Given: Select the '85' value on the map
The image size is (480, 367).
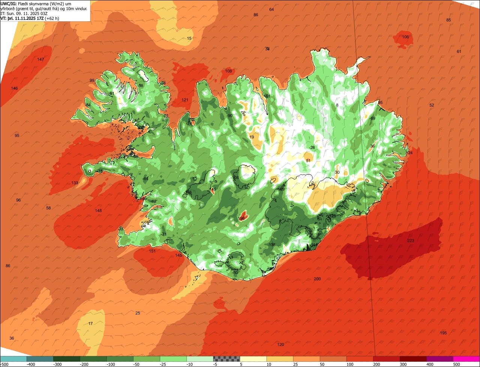Looking at the screenshot, I should click(448, 20).
